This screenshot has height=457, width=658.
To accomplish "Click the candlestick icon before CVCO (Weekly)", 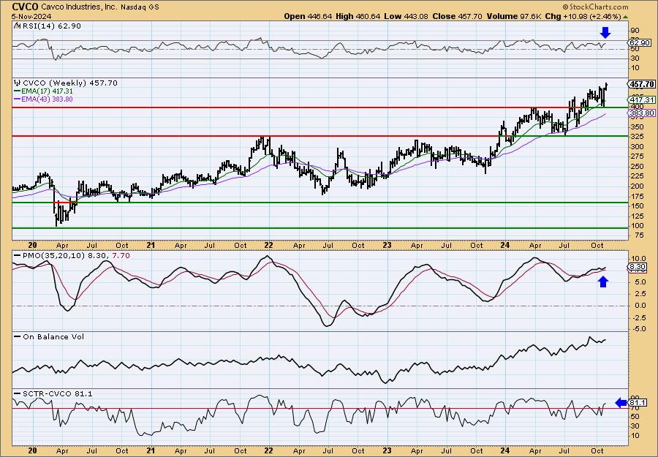I will coord(18,83).
